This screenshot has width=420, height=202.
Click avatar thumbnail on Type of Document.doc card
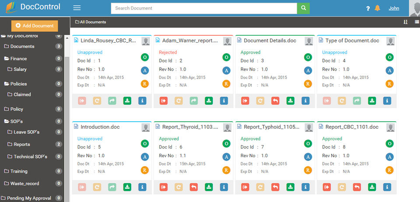pos(390,41)
